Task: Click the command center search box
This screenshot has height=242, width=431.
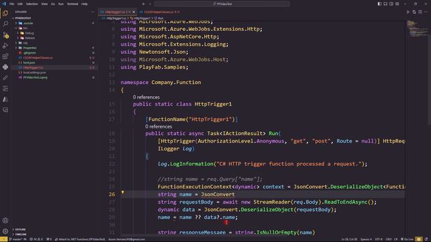Action: coord(222,4)
